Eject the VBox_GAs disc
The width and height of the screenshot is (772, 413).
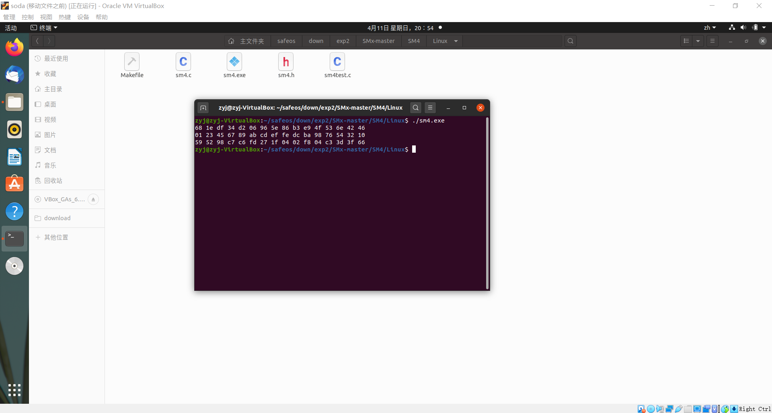click(x=93, y=199)
